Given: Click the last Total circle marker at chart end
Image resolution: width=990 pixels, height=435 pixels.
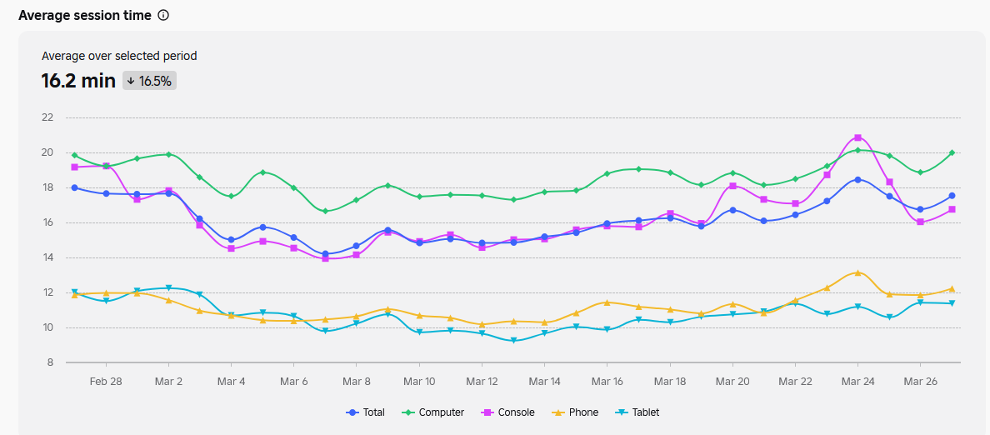Looking at the screenshot, I should click(x=952, y=196).
